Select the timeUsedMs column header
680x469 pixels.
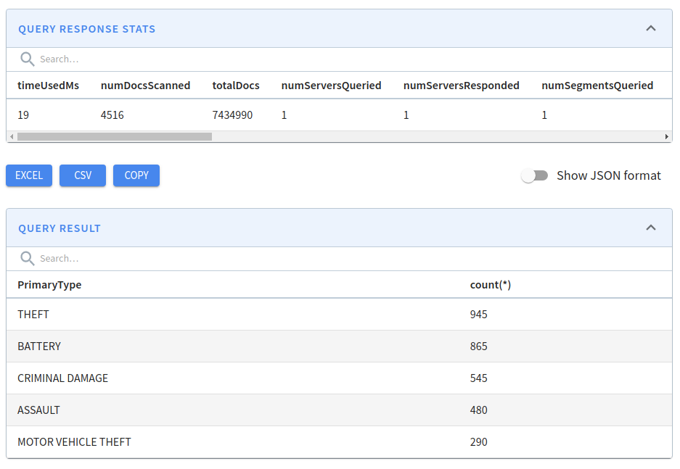click(x=48, y=86)
